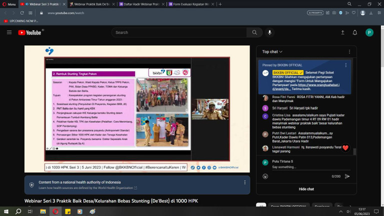The width and height of the screenshot is (384, 216).
Task: Open UPCOMING NOW P... bookmark
Action: tap(21, 21)
